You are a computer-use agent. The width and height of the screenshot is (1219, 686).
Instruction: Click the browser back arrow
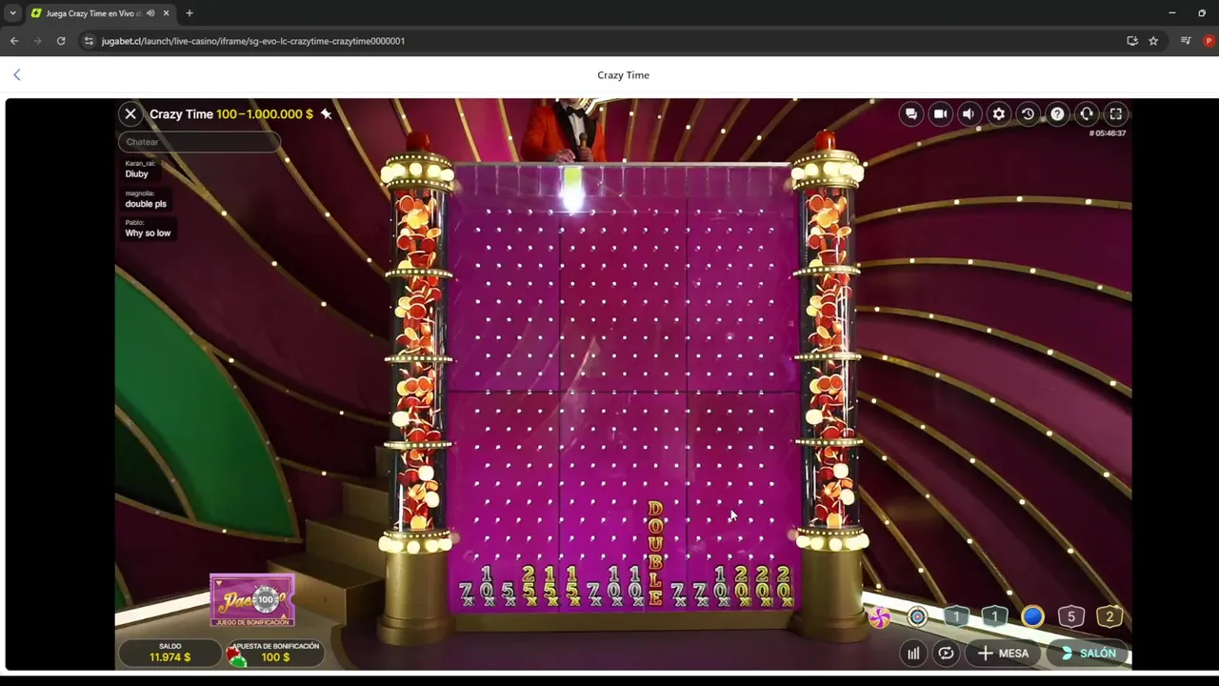pyautogui.click(x=14, y=41)
